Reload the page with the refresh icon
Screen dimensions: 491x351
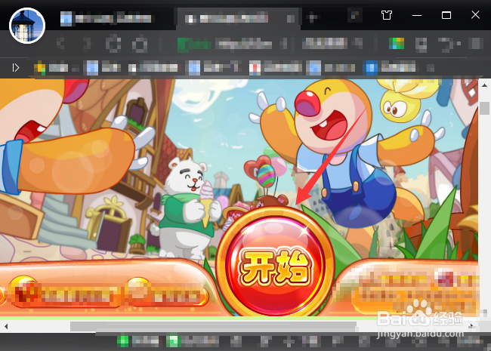[113, 44]
